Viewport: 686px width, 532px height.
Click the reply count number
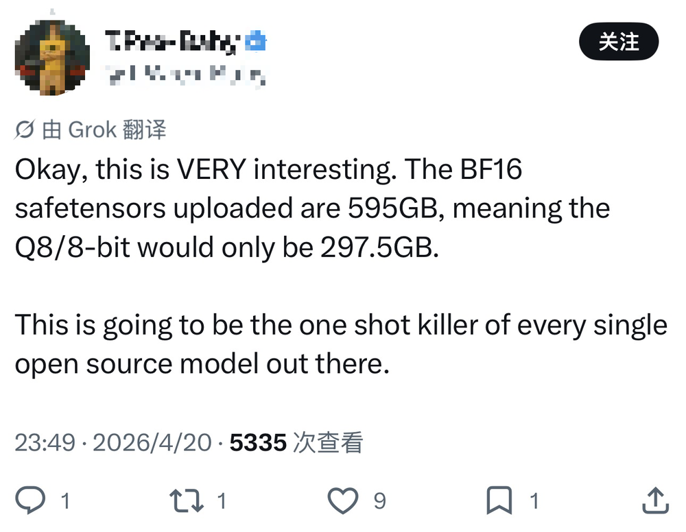click(66, 502)
